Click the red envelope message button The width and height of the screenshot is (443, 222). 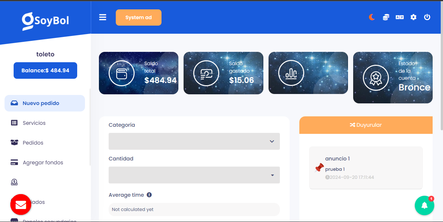[21, 204]
